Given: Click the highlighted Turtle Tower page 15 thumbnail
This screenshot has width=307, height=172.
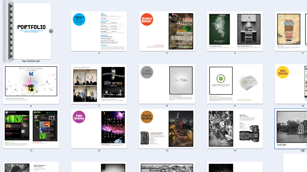Looking at the screenshot, I should (x=291, y=129).
